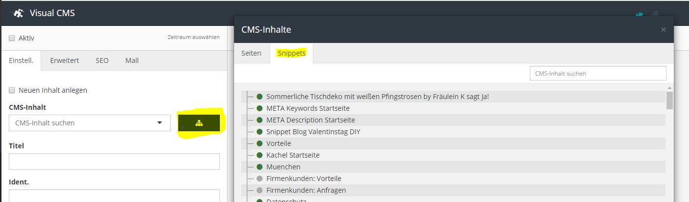Click status dot beside Kachel Startseite
Screen dimensions: 689x202
pyautogui.click(x=260, y=155)
